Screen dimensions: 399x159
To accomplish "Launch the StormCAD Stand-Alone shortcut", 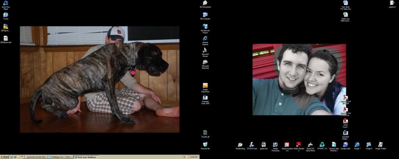I will pyautogui.click(x=310, y=147).
